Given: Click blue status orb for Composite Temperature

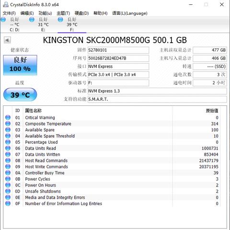Looking at the screenshot, I should coord(8,124).
